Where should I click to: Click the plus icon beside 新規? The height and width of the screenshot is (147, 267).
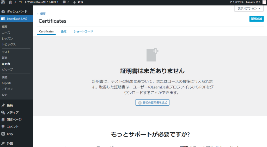coord(74,2)
